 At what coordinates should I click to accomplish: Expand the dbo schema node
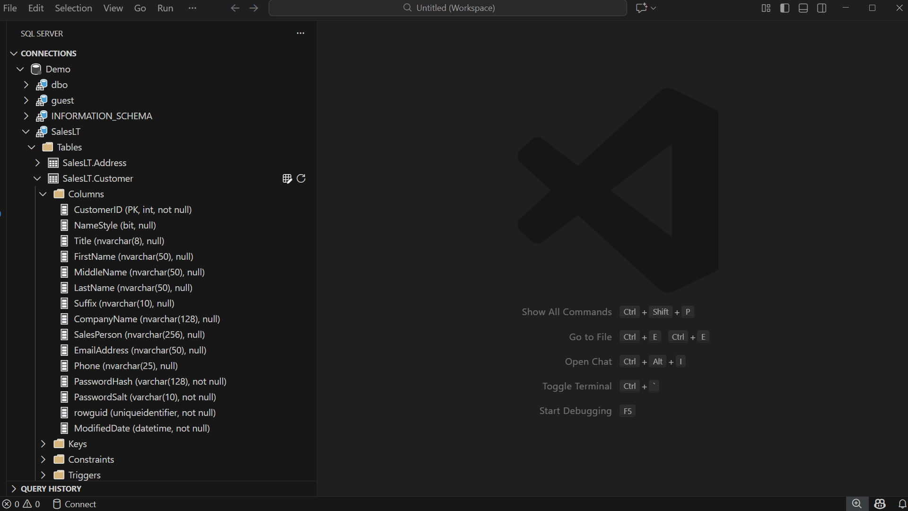pyautogui.click(x=26, y=85)
